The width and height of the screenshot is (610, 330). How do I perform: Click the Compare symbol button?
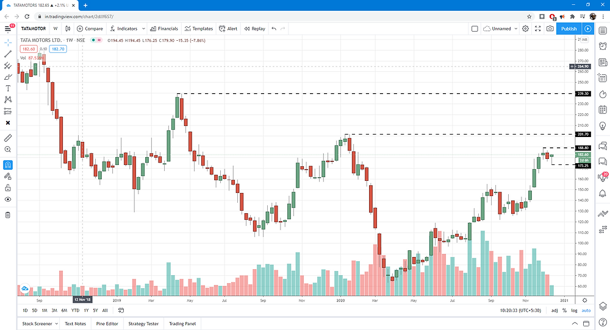click(x=90, y=29)
